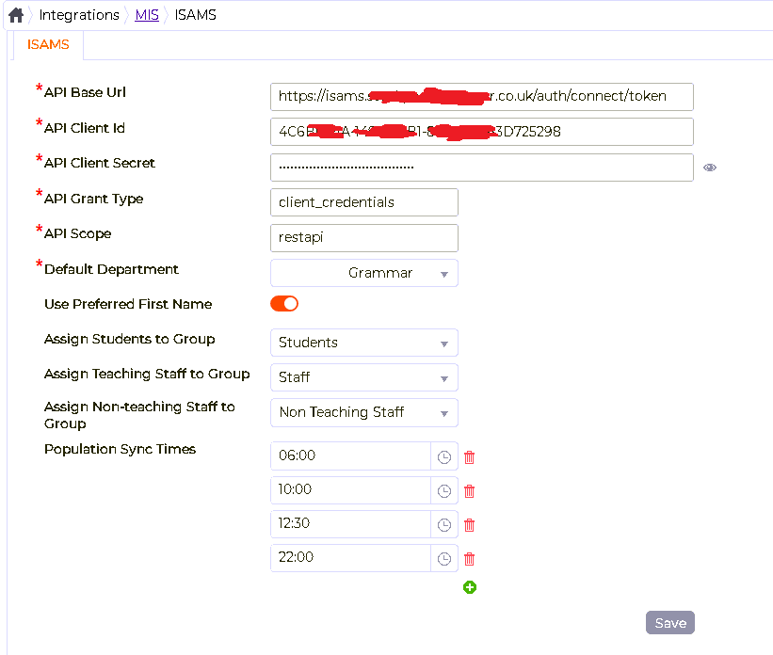773x655 pixels.
Task: Click the Population Sync Times label
Action: pyautogui.click(x=120, y=449)
